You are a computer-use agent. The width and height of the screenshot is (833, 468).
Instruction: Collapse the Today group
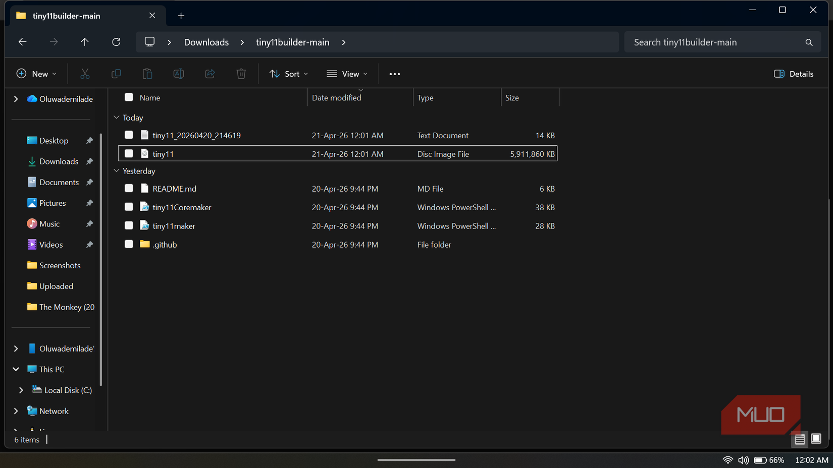point(117,117)
